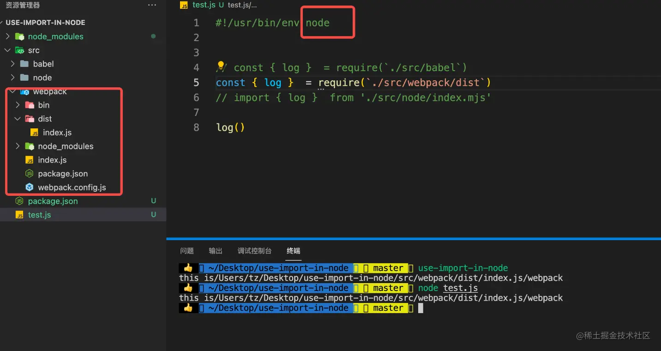Image resolution: width=661 pixels, height=351 pixels.
Task: Click the green dot next to node_modules
Action: click(x=153, y=36)
